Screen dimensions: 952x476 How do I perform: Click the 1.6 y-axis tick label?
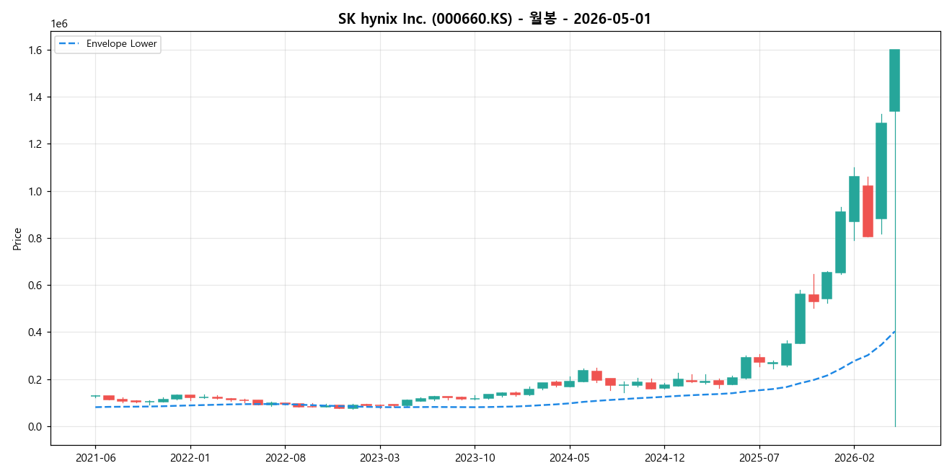[35, 50]
